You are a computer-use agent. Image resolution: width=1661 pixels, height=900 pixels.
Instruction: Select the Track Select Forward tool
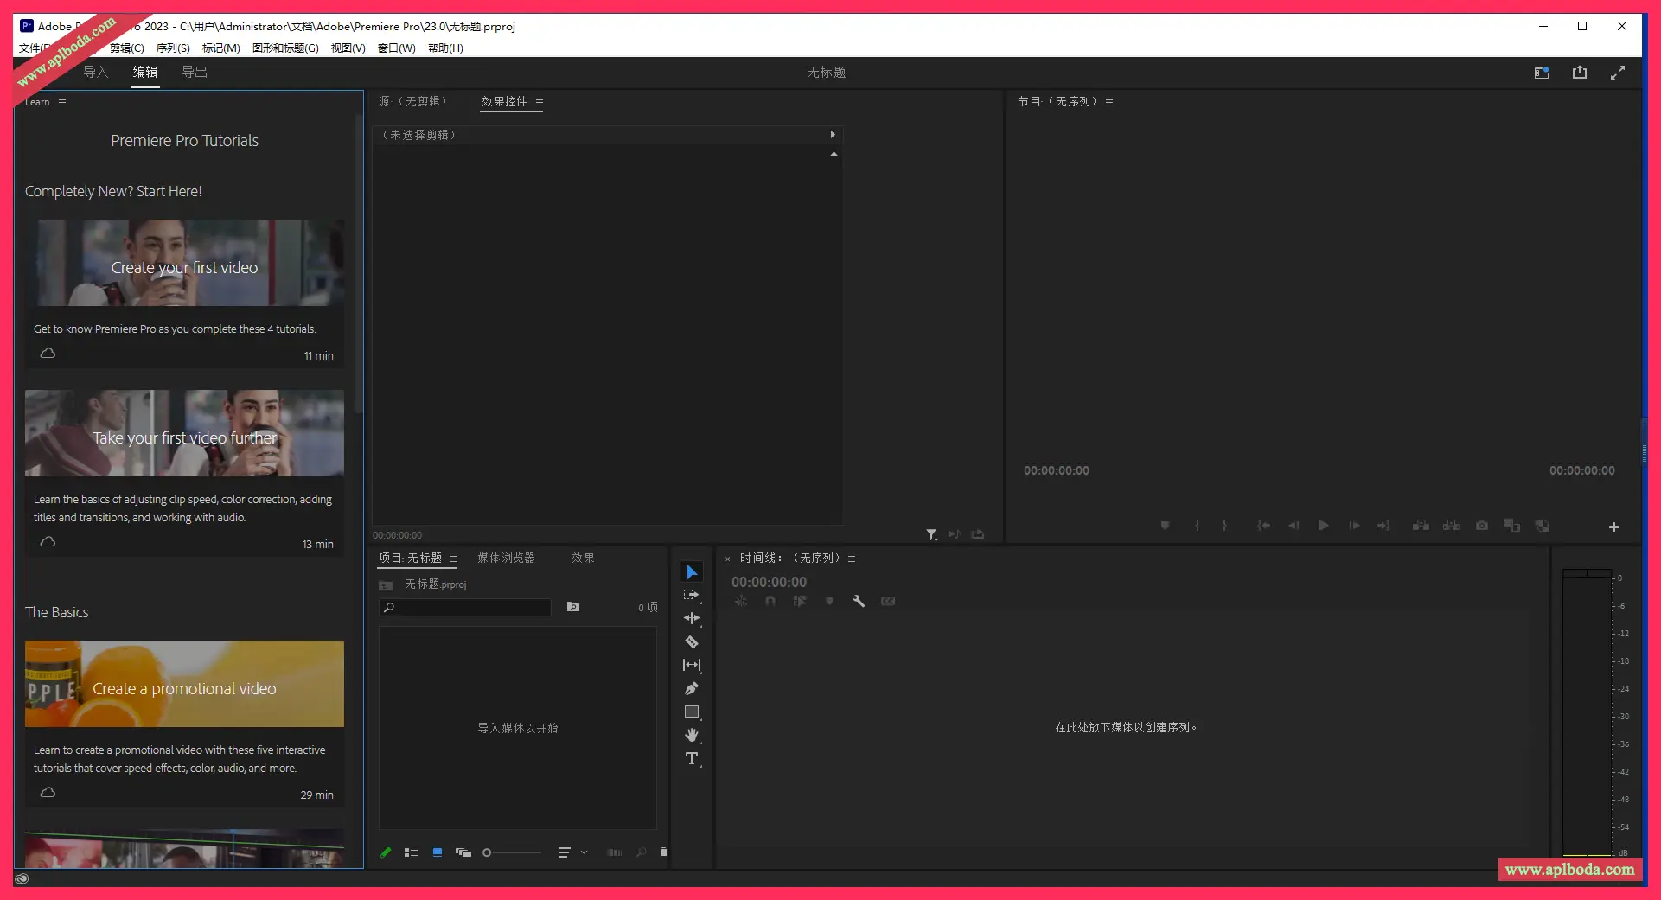(x=691, y=595)
